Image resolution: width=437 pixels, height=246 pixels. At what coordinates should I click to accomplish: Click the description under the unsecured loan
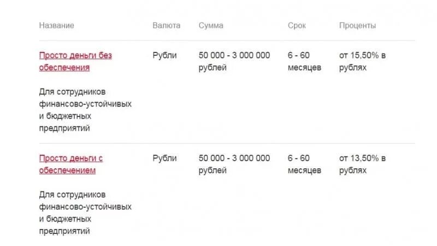(x=85, y=110)
